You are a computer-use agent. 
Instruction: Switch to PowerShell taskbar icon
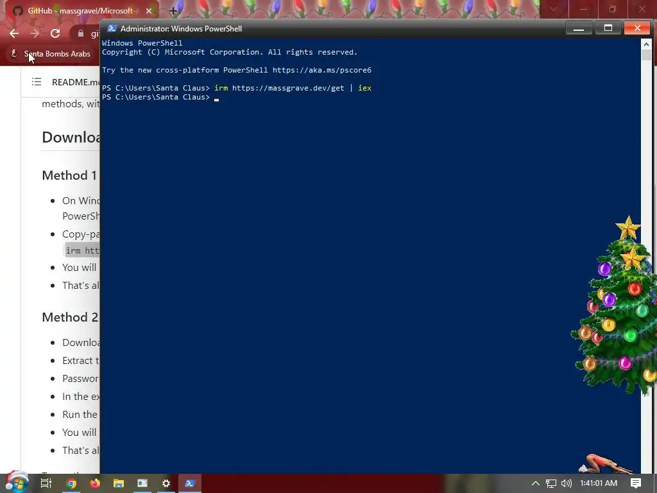[x=190, y=483]
